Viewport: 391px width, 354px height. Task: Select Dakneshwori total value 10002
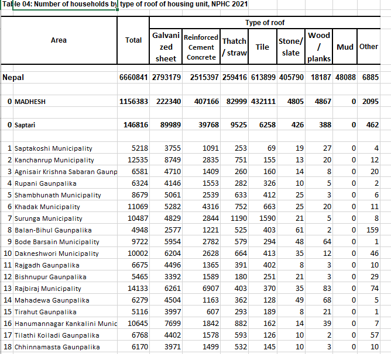point(133,254)
